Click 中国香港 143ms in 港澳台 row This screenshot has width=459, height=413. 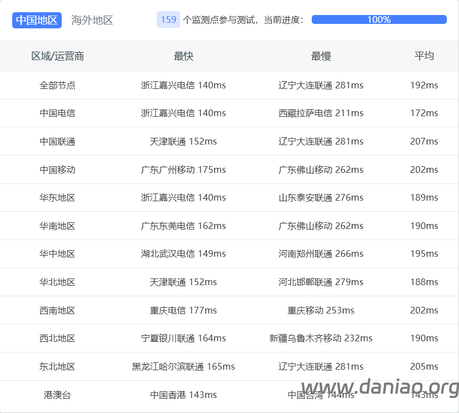[x=183, y=395]
